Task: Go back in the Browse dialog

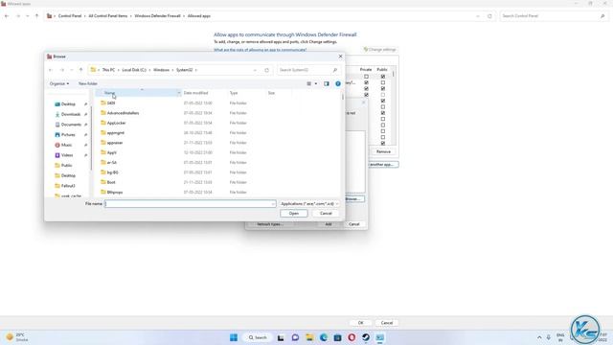Action: 51,70
